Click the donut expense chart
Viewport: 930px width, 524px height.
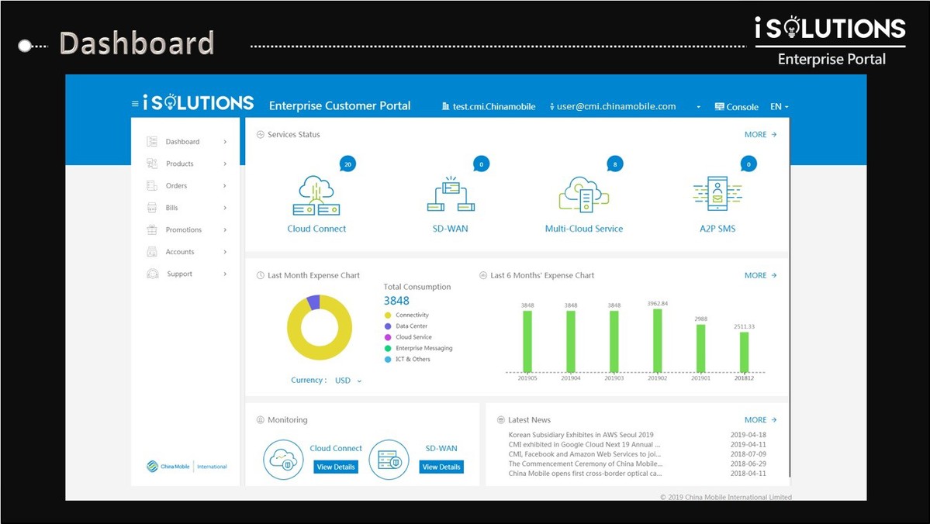[320, 327]
